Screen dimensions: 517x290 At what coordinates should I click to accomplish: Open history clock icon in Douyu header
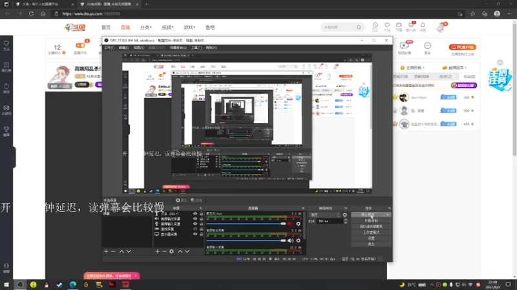coord(375,26)
